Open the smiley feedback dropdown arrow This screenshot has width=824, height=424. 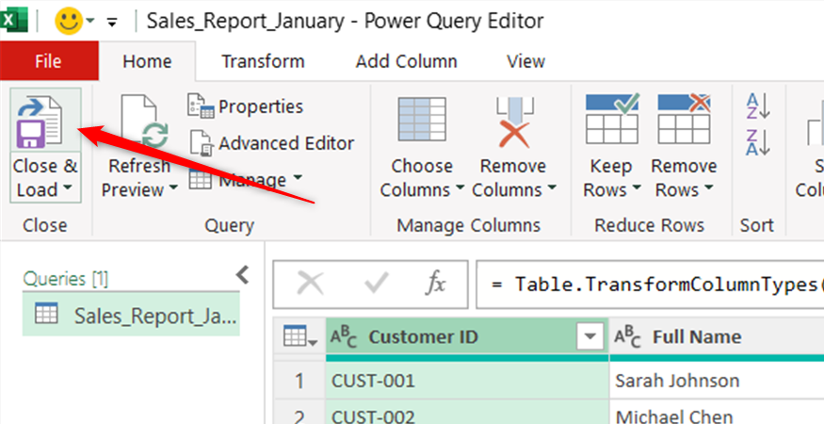90,22
